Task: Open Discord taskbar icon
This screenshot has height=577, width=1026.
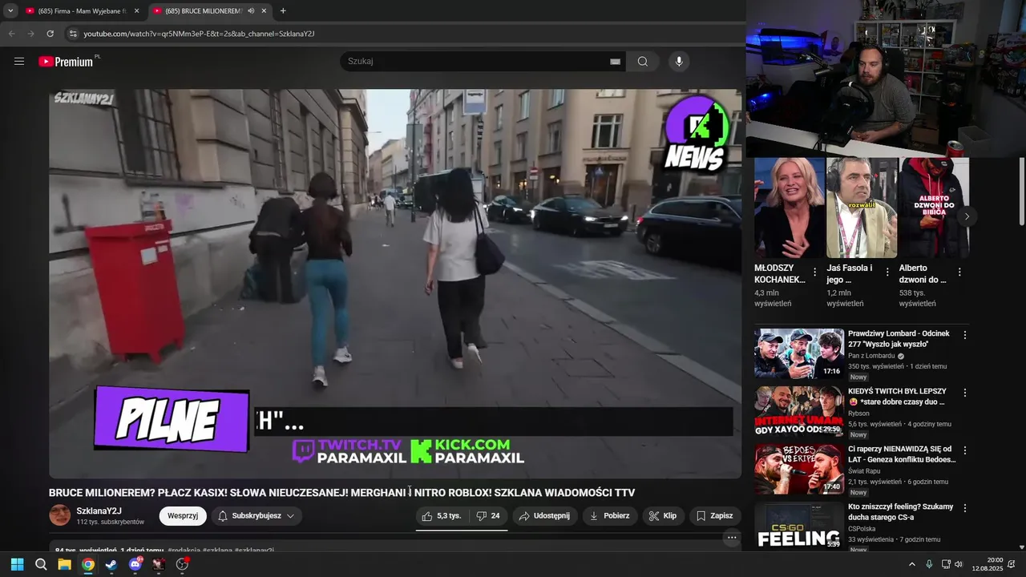Action: point(135,564)
